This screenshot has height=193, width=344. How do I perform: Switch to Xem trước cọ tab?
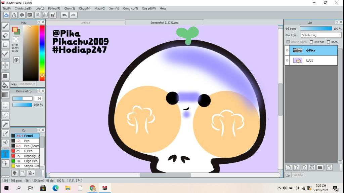coord(27,84)
